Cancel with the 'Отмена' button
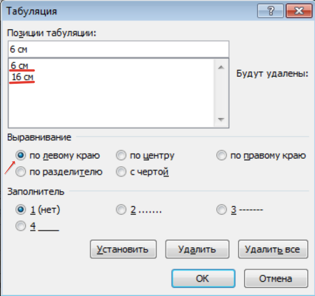315x296 pixels. click(275, 278)
